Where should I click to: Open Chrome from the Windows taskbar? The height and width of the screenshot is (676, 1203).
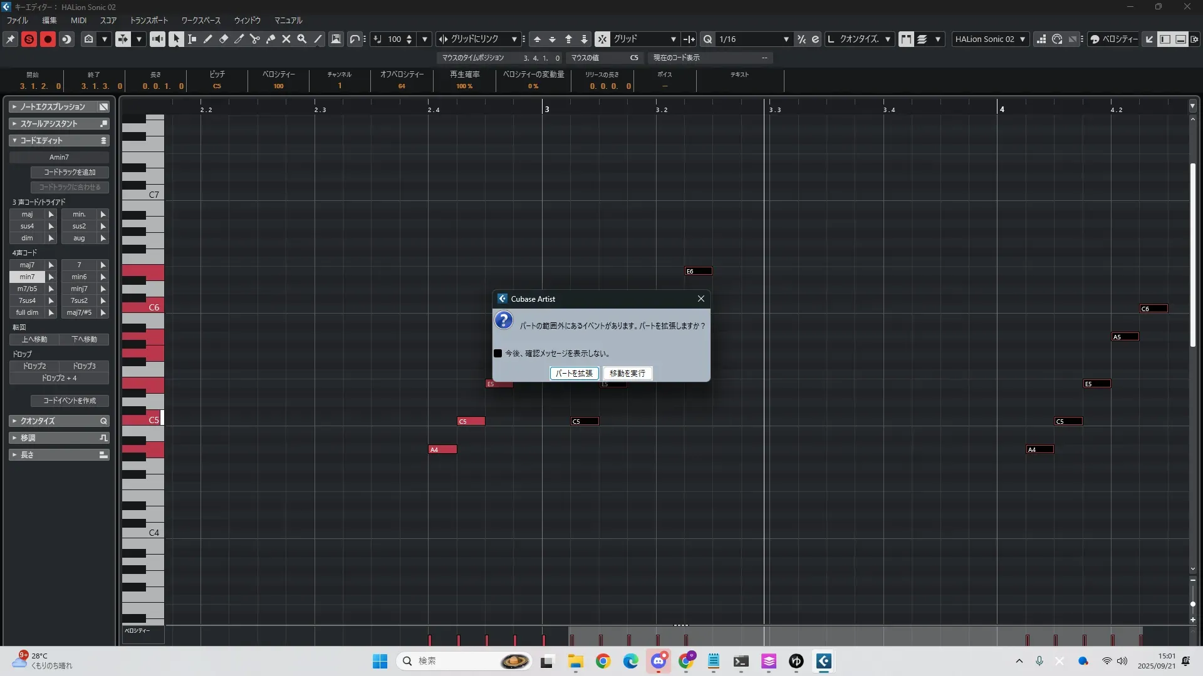tap(603, 661)
